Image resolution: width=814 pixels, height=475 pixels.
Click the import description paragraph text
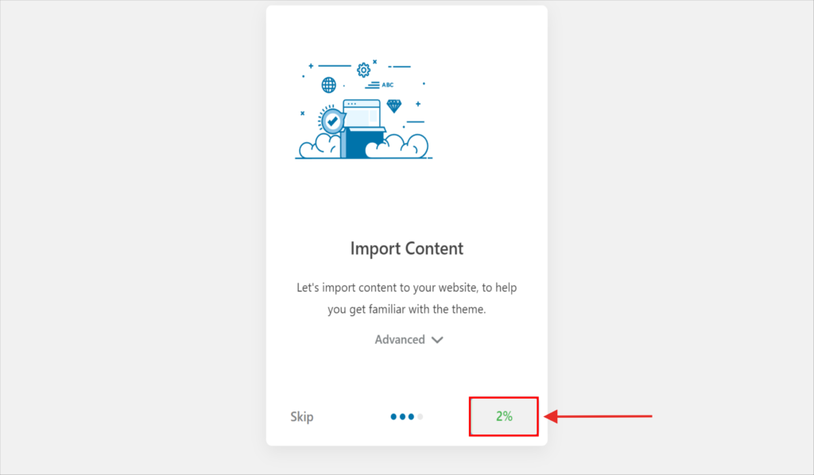pyautogui.click(x=406, y=298)
